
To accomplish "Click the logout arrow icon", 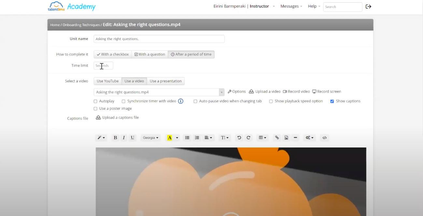I will coord(368,6).
